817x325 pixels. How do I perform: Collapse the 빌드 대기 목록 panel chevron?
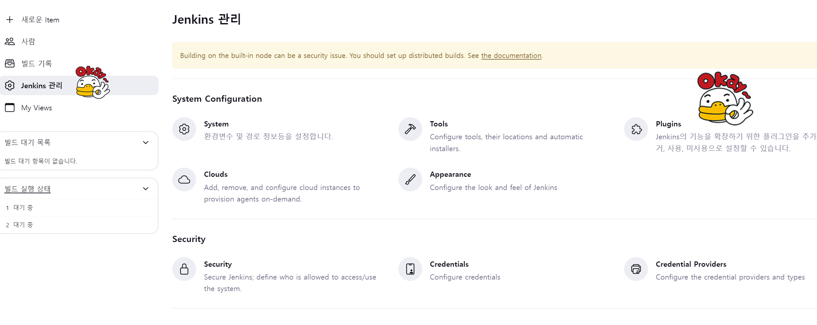click(146, 143)
